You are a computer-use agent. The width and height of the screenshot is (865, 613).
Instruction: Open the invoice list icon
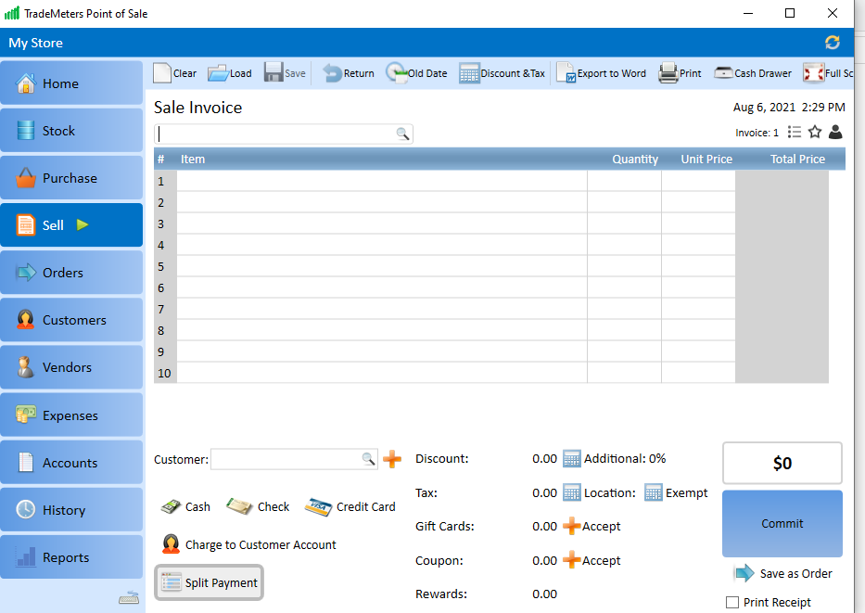click(x=795, y=133)
